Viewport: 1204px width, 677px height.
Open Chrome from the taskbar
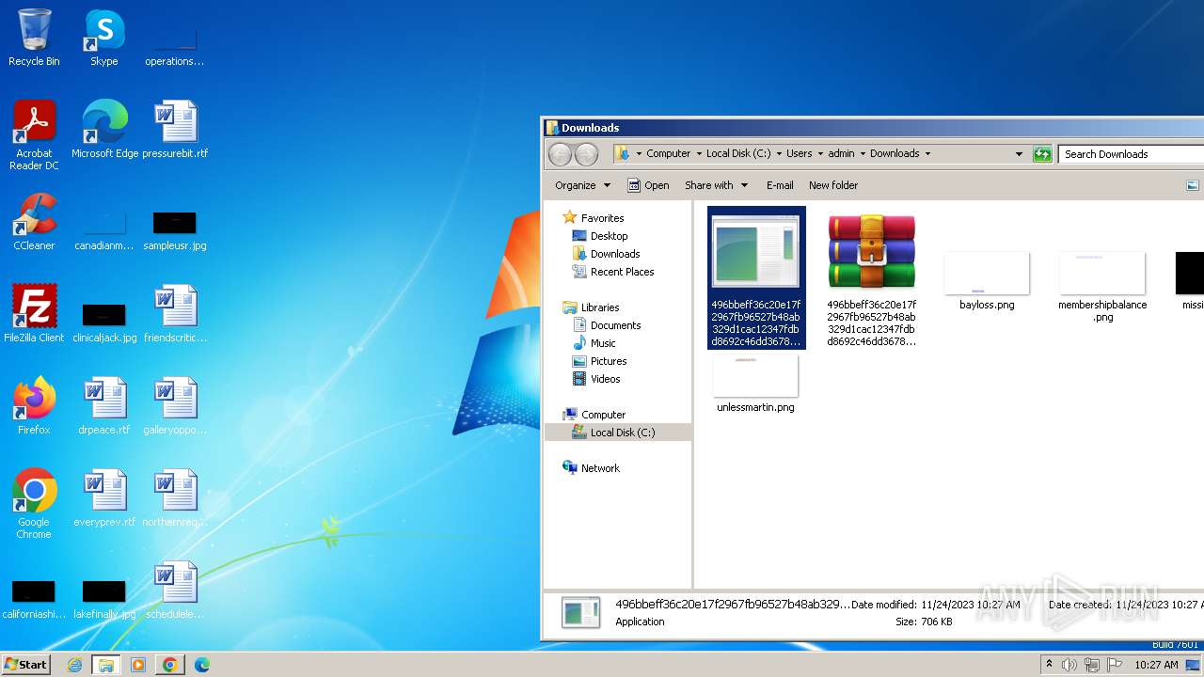(x=169, y=665)
